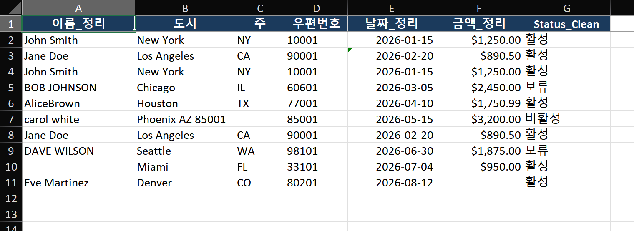
Task: Select zip code 85001 cell
Action: pyautogui.click(x=317, y=119)
